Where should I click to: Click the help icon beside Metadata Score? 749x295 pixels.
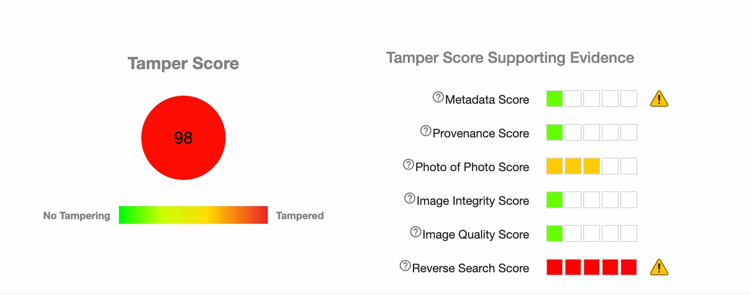438,97
